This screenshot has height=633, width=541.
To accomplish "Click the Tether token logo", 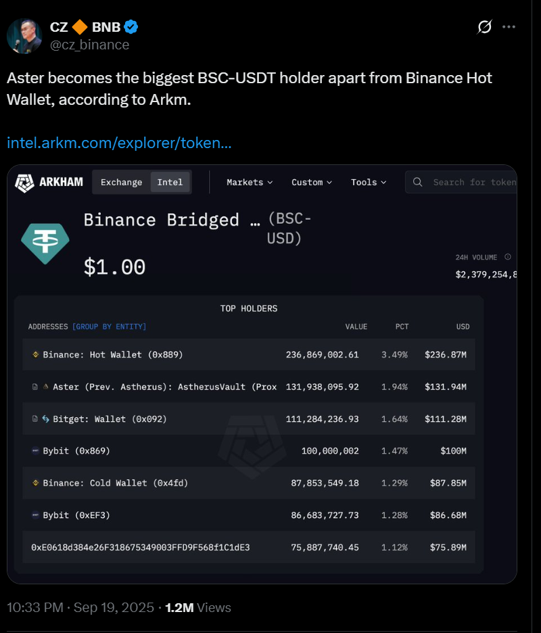I will pyautogui.click(x=45, y=243).
